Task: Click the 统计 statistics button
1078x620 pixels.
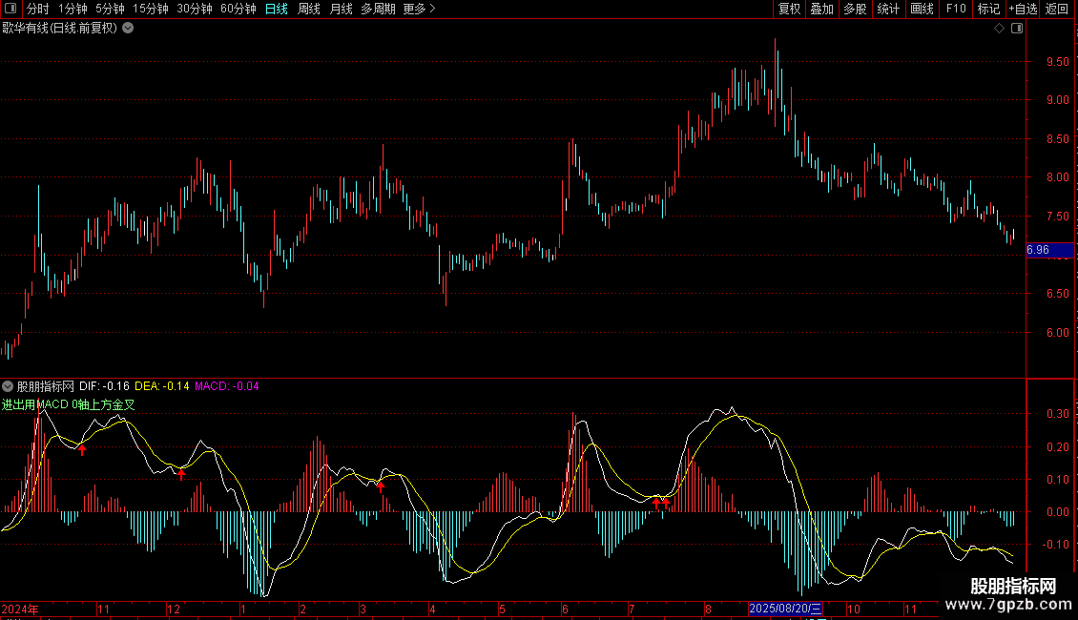Action: pos(888,10)
